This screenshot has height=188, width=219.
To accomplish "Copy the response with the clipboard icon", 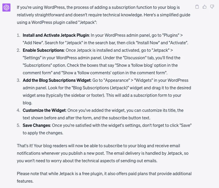I will click(x=197, y=7).
